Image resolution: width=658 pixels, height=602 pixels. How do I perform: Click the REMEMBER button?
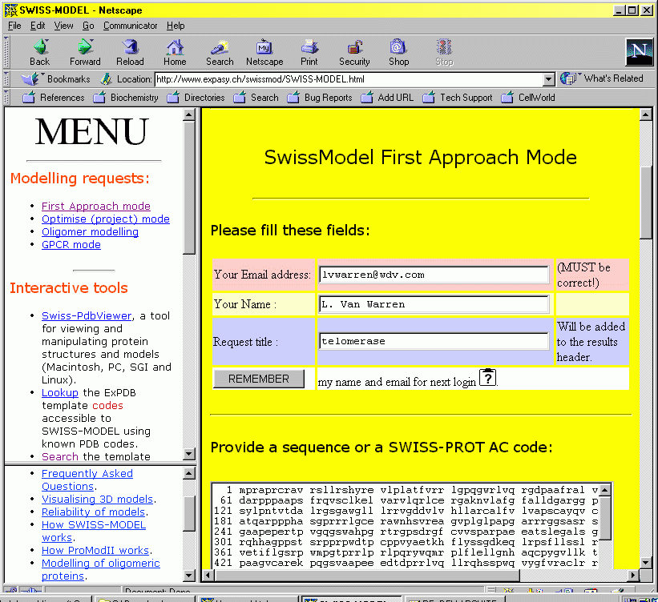click(259, 379)
